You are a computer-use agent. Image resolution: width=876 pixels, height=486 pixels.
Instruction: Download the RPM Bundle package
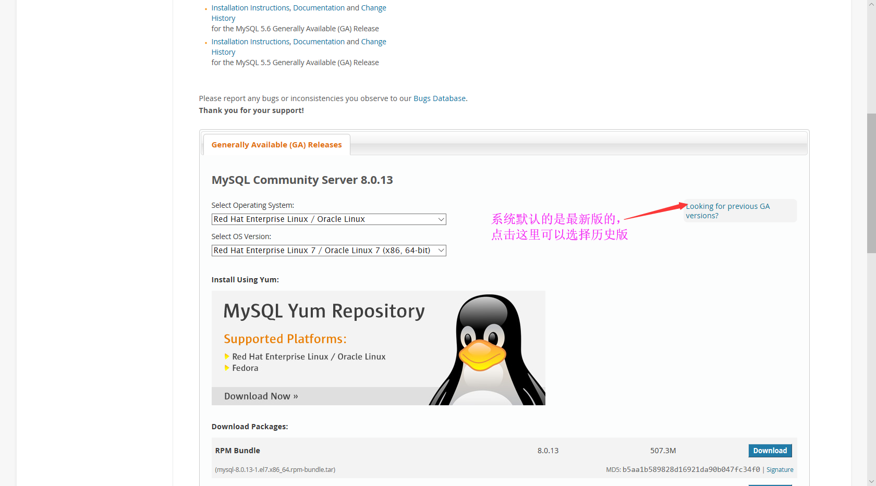(770, 451)
